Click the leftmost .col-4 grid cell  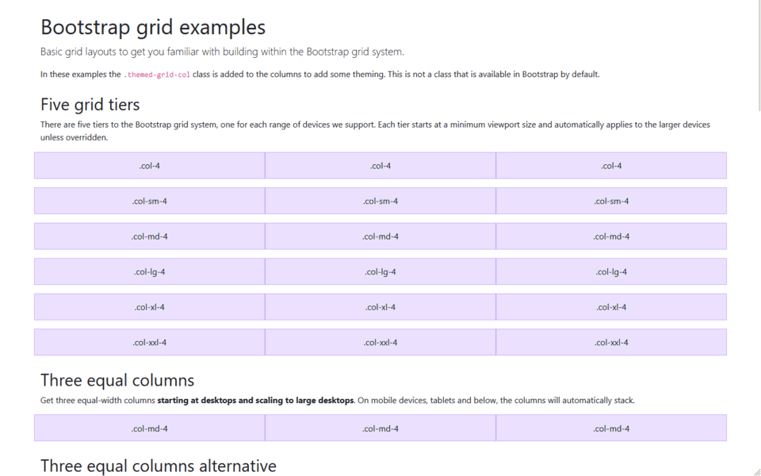click(x=149, y=166)
